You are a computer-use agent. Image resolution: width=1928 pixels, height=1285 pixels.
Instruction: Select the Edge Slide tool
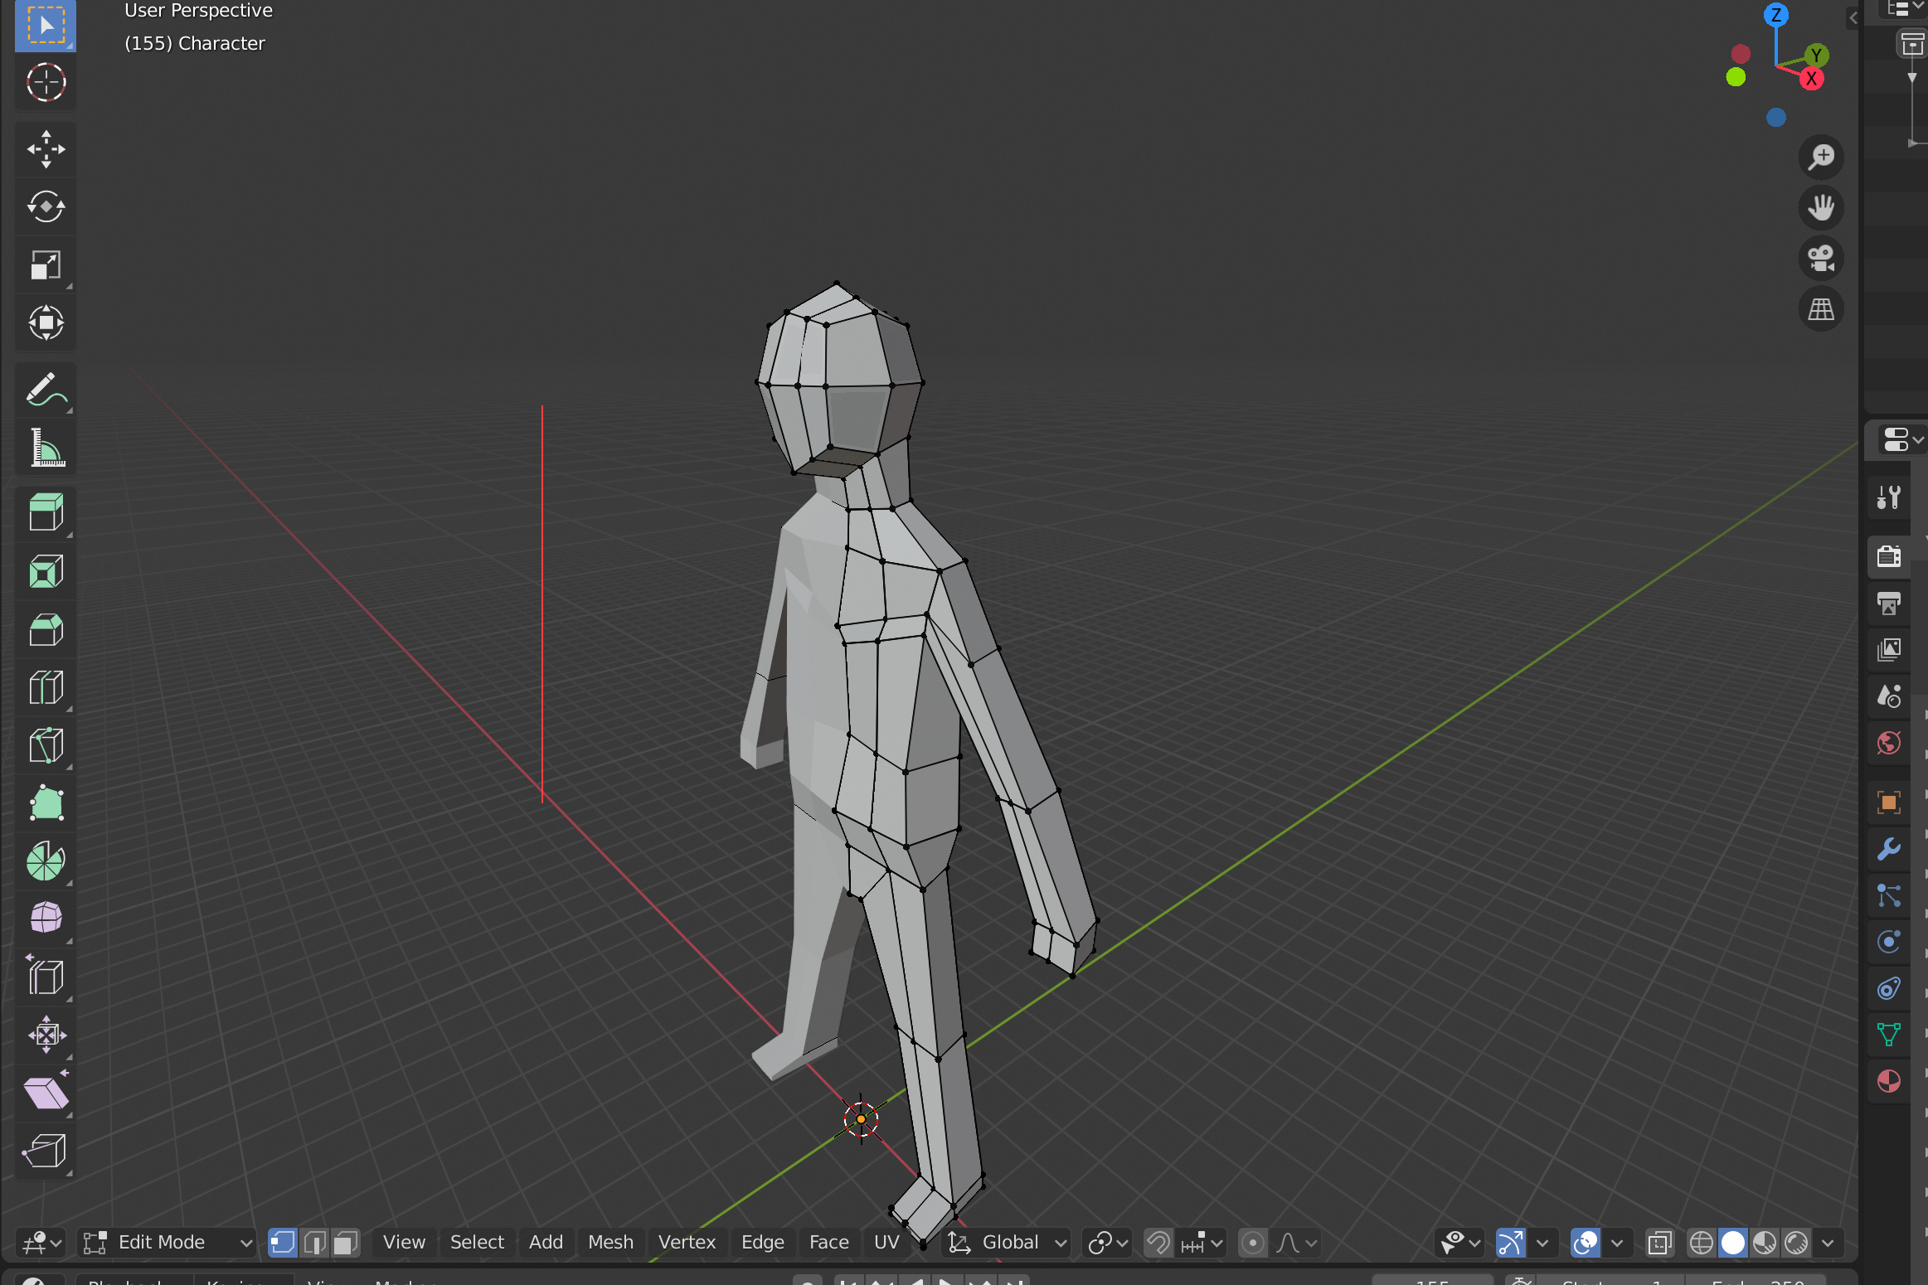tap(46, 977)
